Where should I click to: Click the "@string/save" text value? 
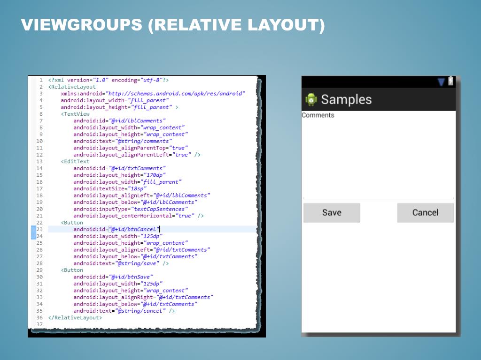(x=137, y=263)
